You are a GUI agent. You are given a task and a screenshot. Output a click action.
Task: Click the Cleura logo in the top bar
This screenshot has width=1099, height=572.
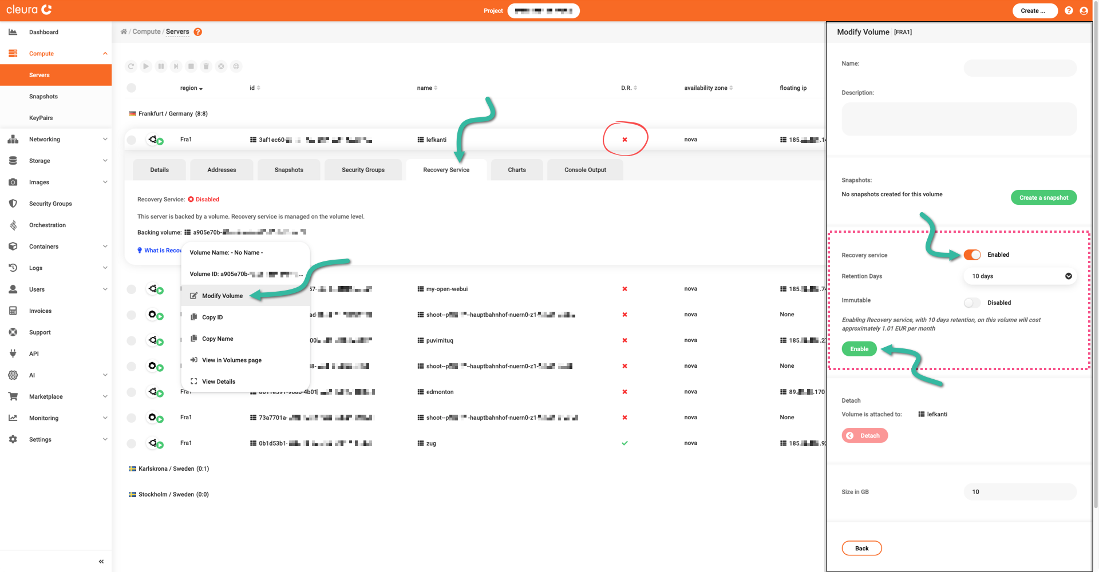(x=28, y=9)
